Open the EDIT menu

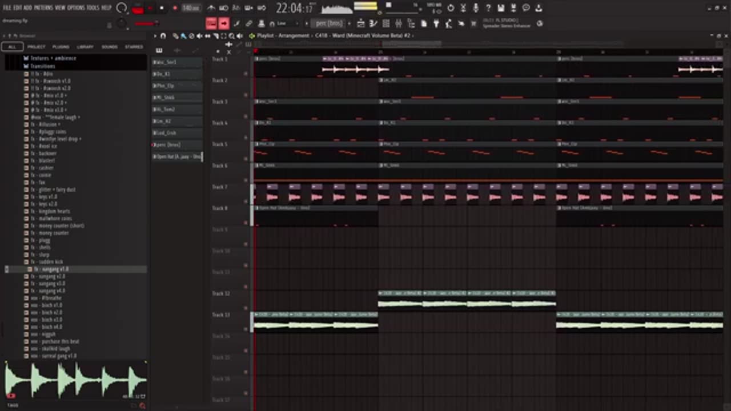point(17,8)
